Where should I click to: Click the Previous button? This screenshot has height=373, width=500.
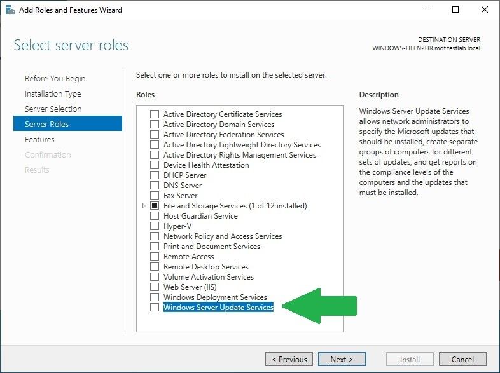289,359
